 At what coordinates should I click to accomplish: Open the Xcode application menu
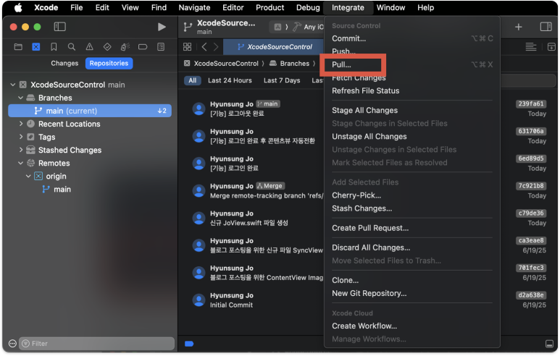[46, 7]
